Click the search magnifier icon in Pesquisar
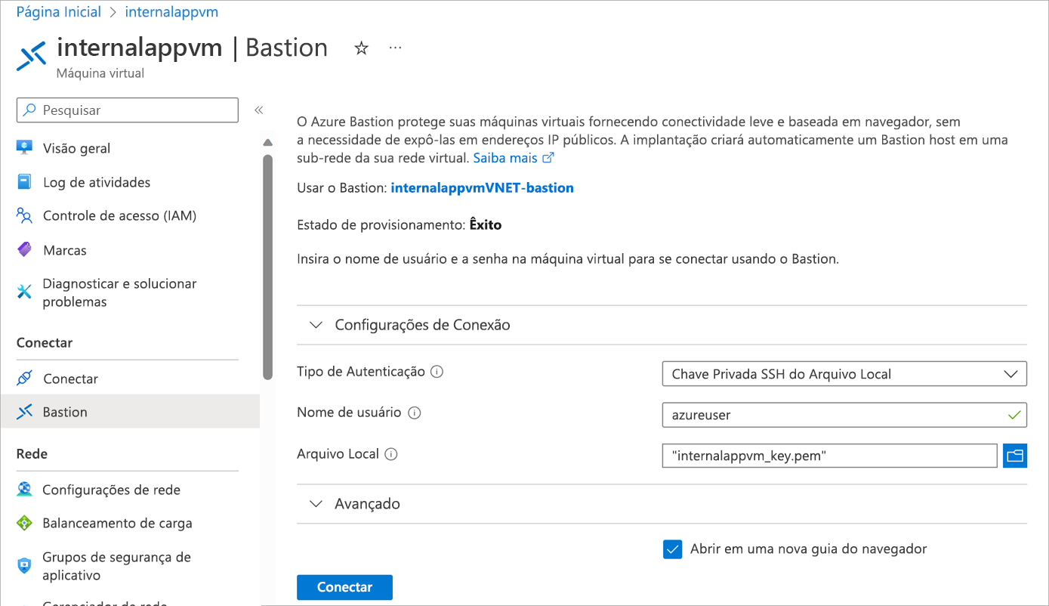This screenshot has height=606, width=1049. point(29,110)
